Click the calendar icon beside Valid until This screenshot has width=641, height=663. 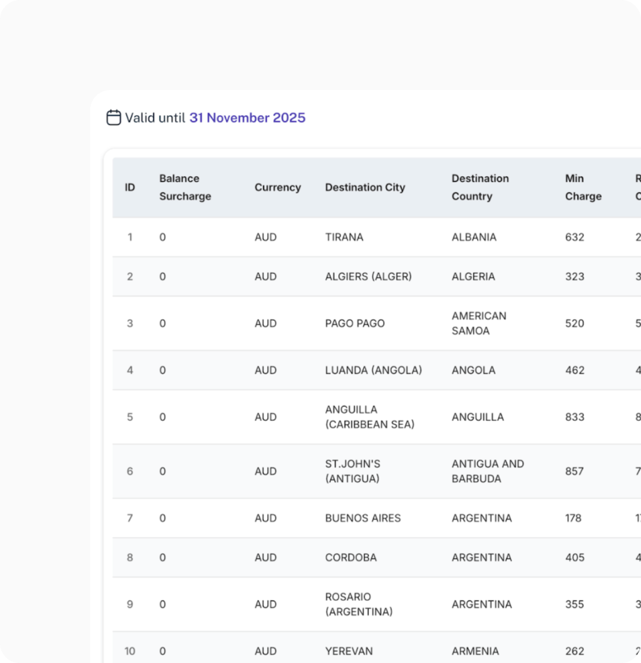pyautogui.click(x=113, y=118)
